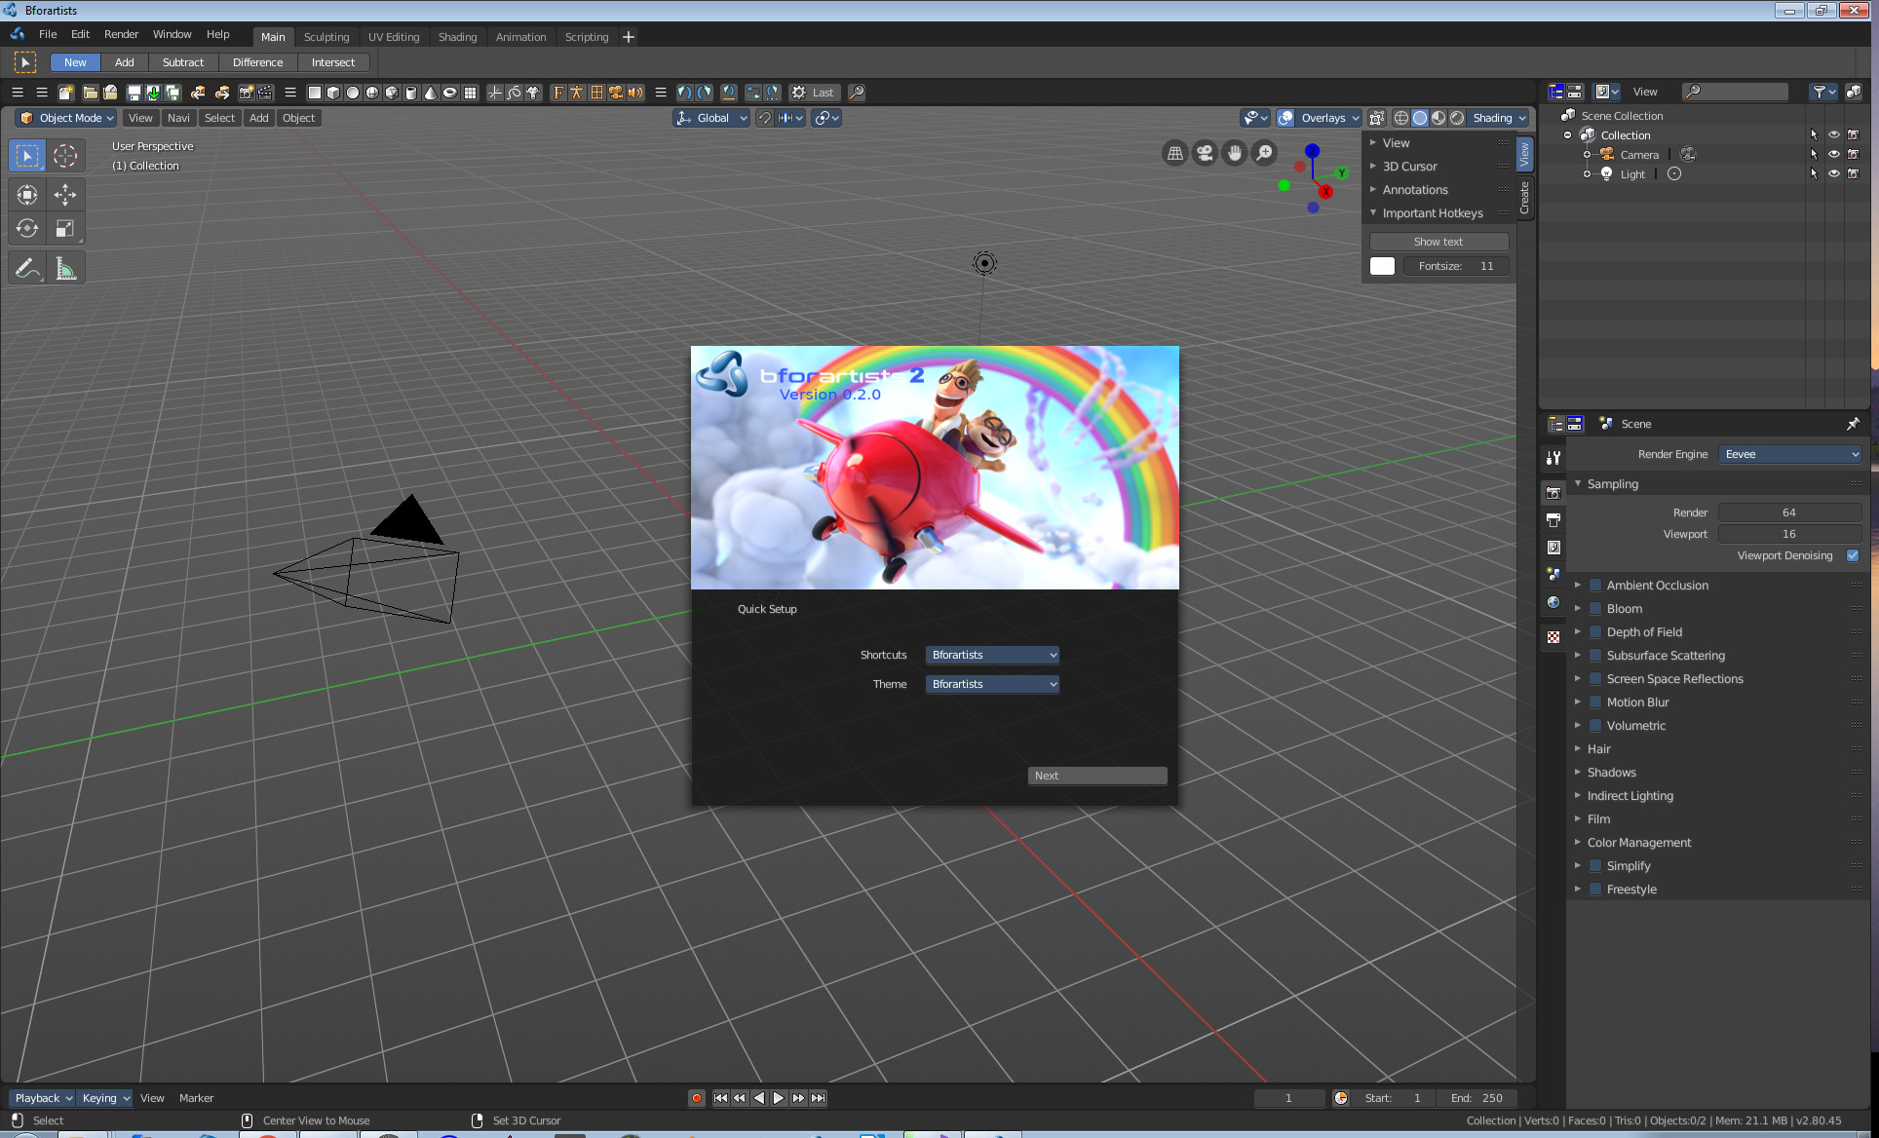Select the Measure tool

click(x=65, y=268)
